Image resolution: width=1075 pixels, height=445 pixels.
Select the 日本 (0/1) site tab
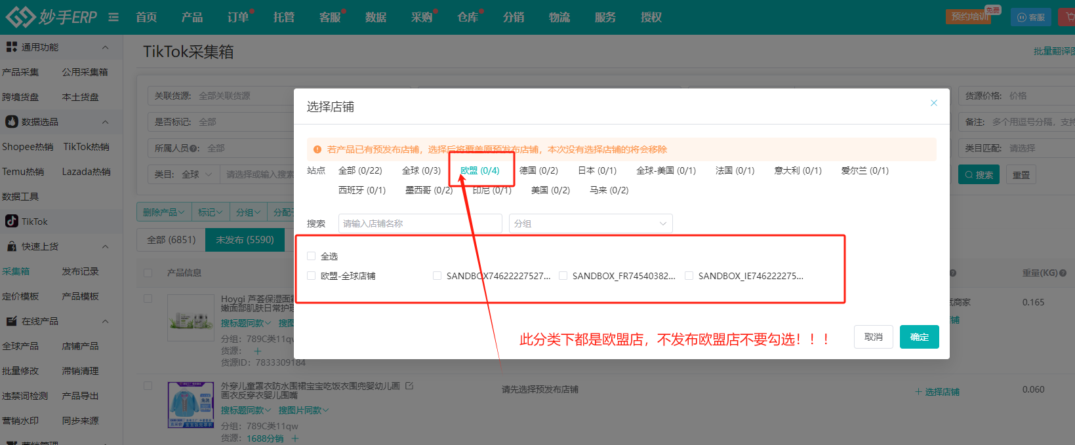[x=597, y=170]
